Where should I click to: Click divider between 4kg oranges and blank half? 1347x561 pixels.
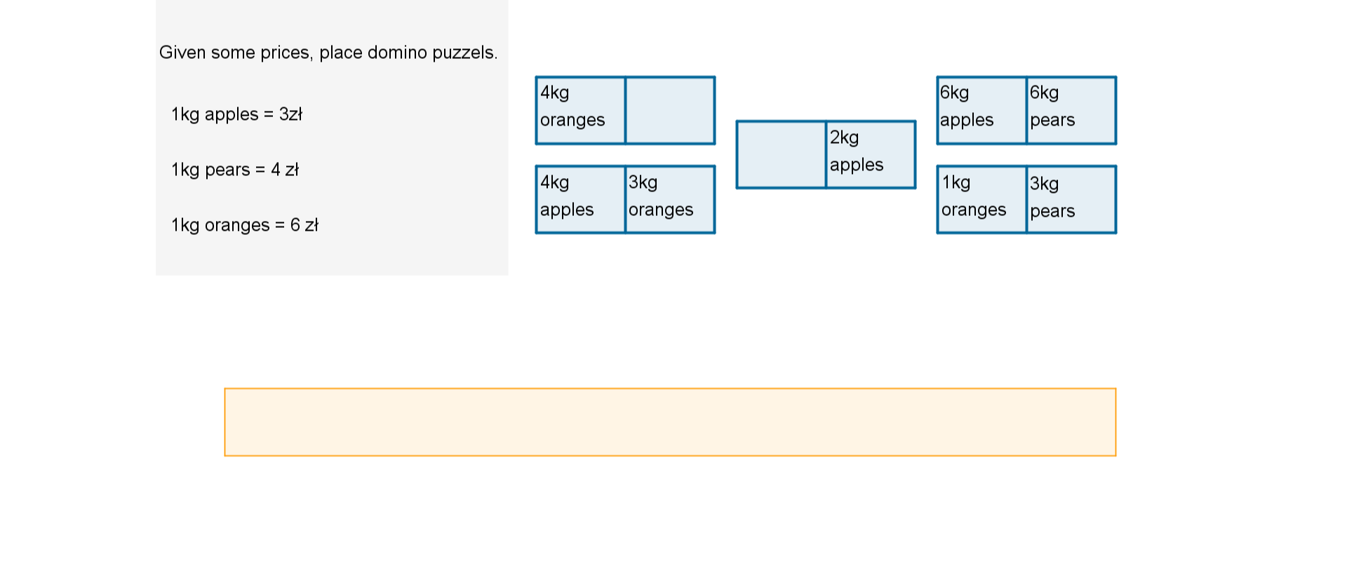(x=625, y=111)
